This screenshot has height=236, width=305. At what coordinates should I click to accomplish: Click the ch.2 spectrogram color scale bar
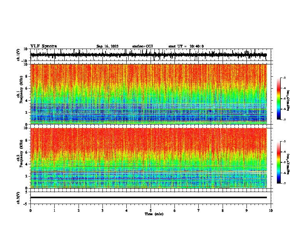278,162
